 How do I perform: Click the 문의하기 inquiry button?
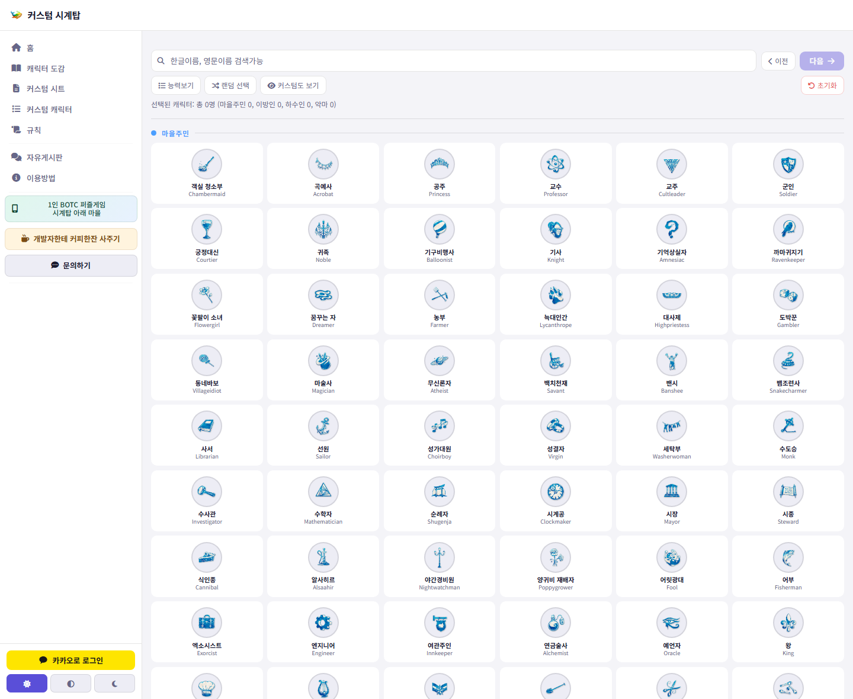71,265
